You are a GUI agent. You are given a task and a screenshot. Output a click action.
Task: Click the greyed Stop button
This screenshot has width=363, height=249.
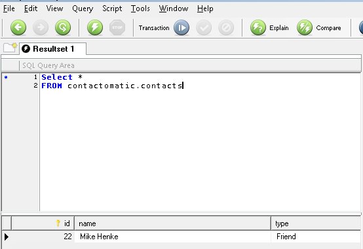[117, 27]
